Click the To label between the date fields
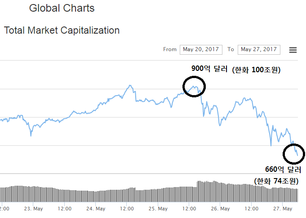The image size is (306, 218). pyautogui.click(x=231, y=49)
